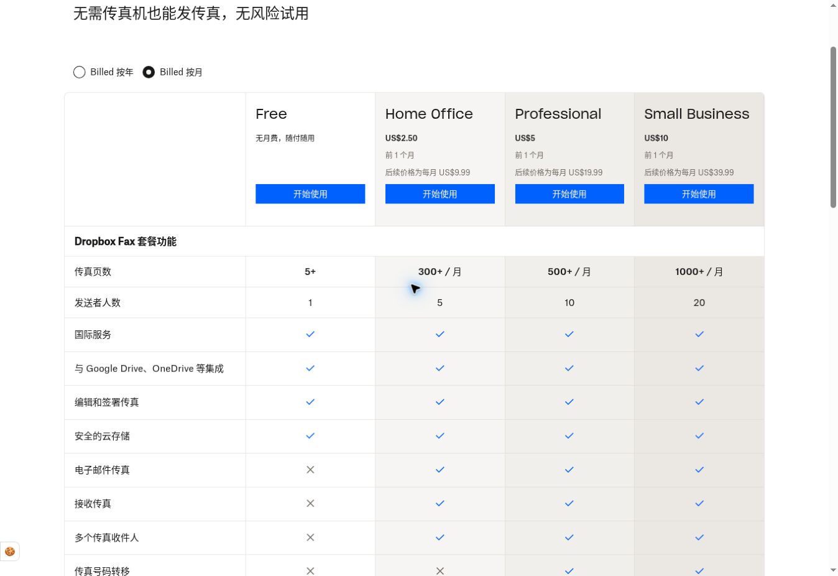Click the 多个传真收件人 row label
Screen dimensions: 838x576
tap(107, 537)
